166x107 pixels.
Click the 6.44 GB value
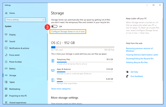110,79
